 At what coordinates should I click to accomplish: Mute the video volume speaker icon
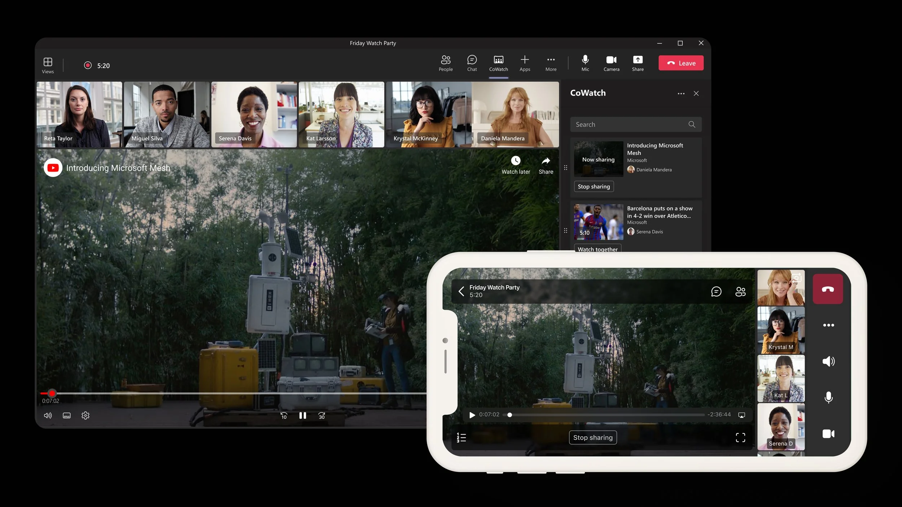48,415
